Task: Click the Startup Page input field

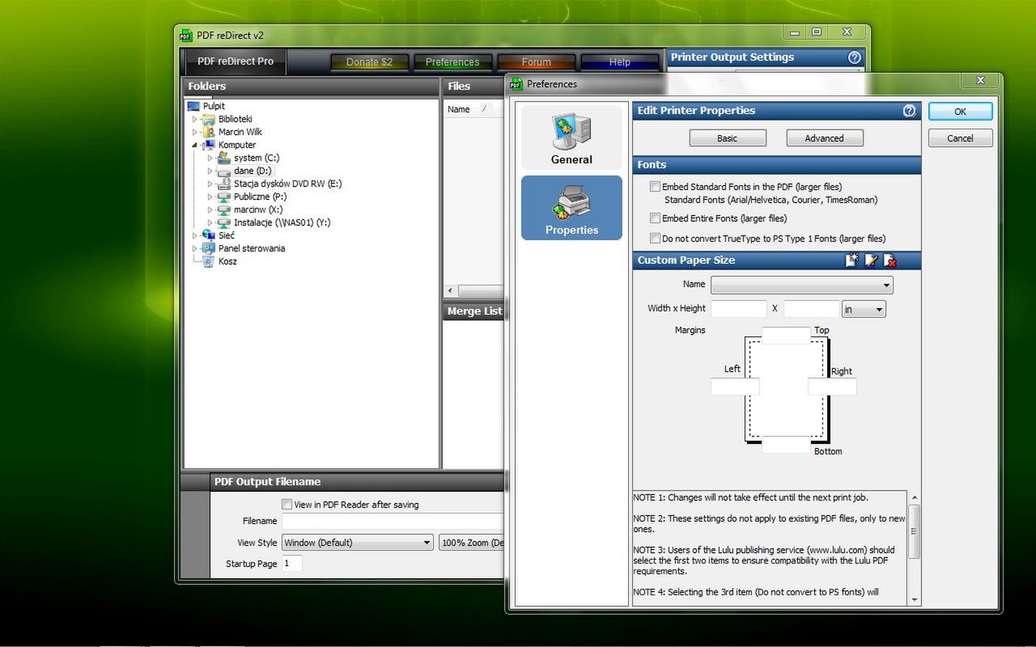Action: (291, 564)
